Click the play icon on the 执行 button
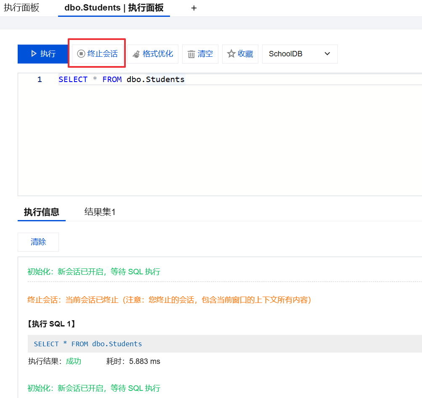 [x=34, y=54]
